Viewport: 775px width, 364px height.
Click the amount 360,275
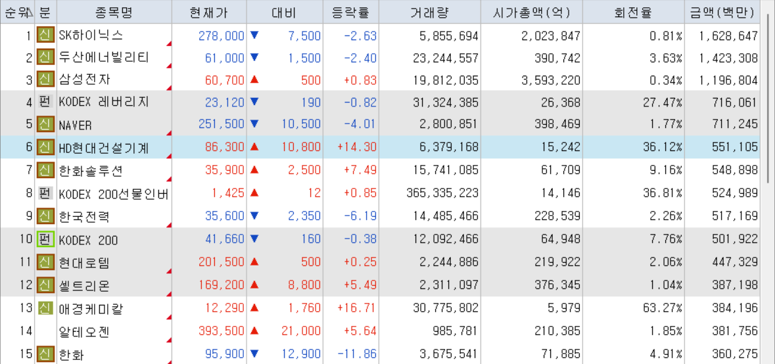coord(735,353)
